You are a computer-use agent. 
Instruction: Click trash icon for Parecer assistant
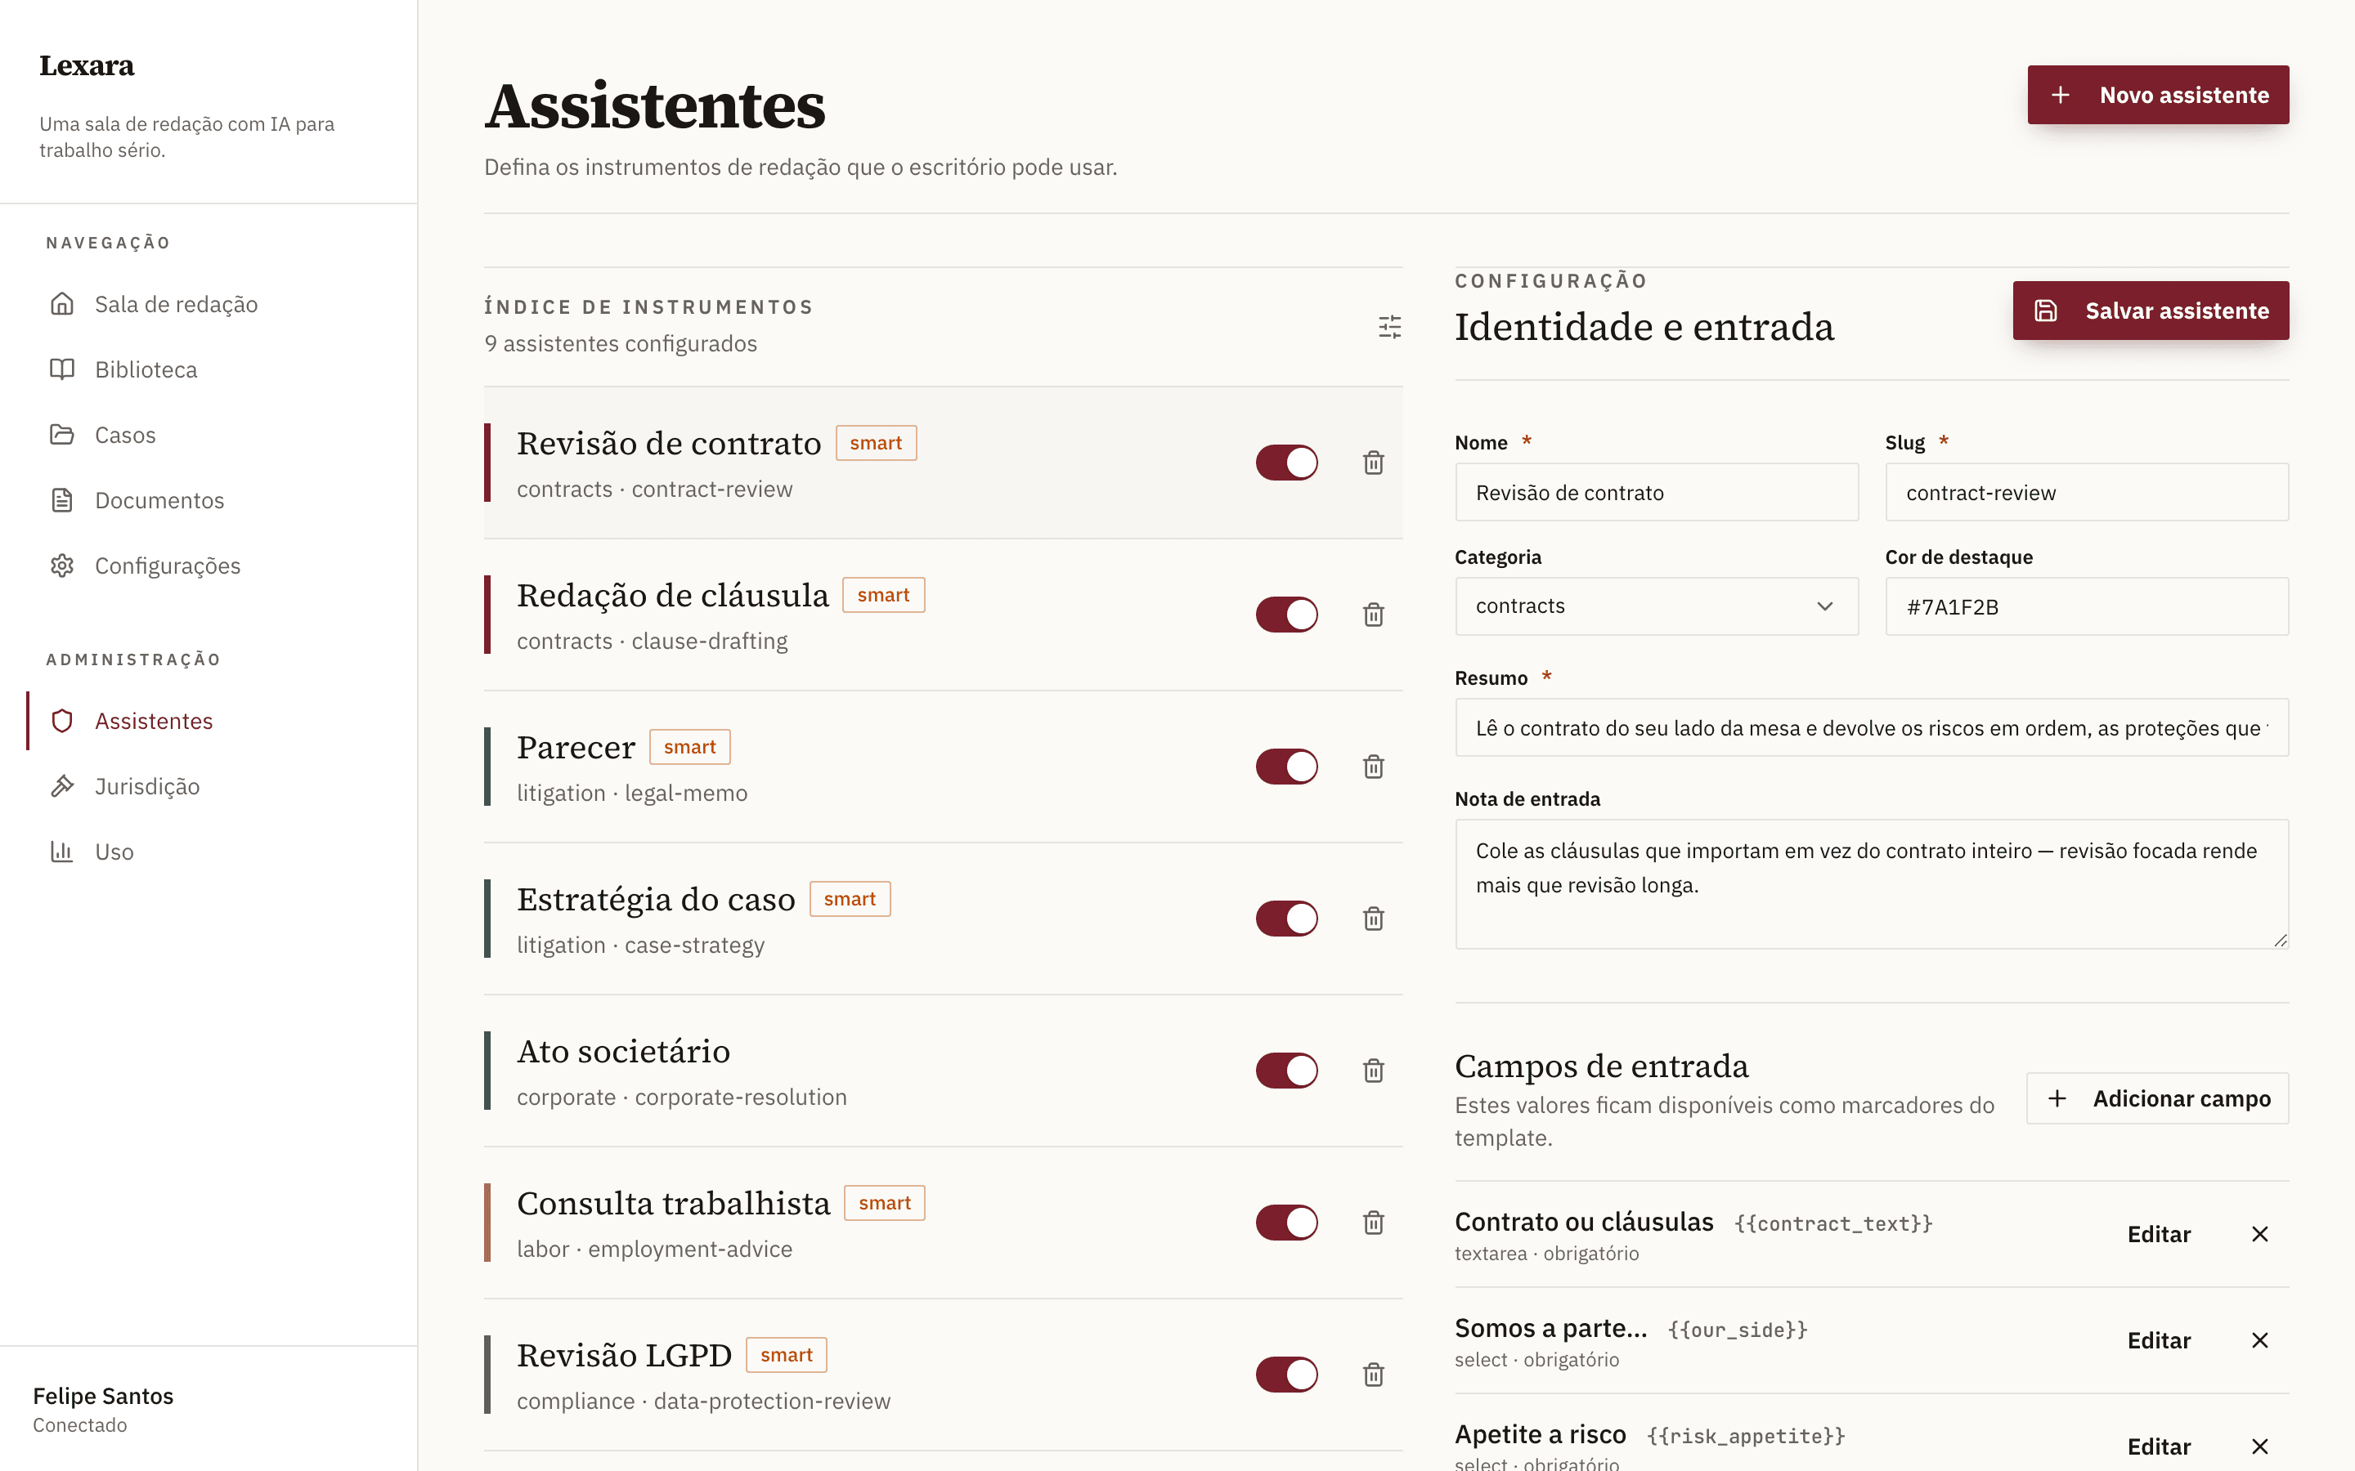pyautogui.click(x=1373, y=767)
